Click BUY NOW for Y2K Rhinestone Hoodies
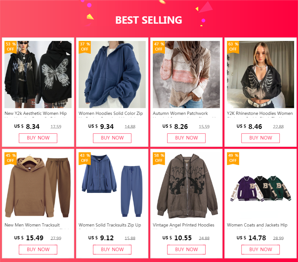The height and width of the screenshot is (262, 298). pyautogui.click(x=261, y=138)
